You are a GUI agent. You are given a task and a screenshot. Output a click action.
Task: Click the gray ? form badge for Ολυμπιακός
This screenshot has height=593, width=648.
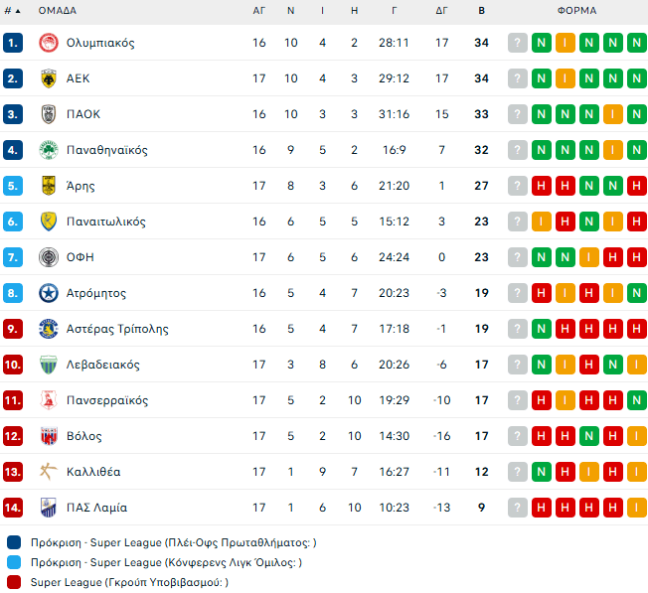tap(518, 43)
